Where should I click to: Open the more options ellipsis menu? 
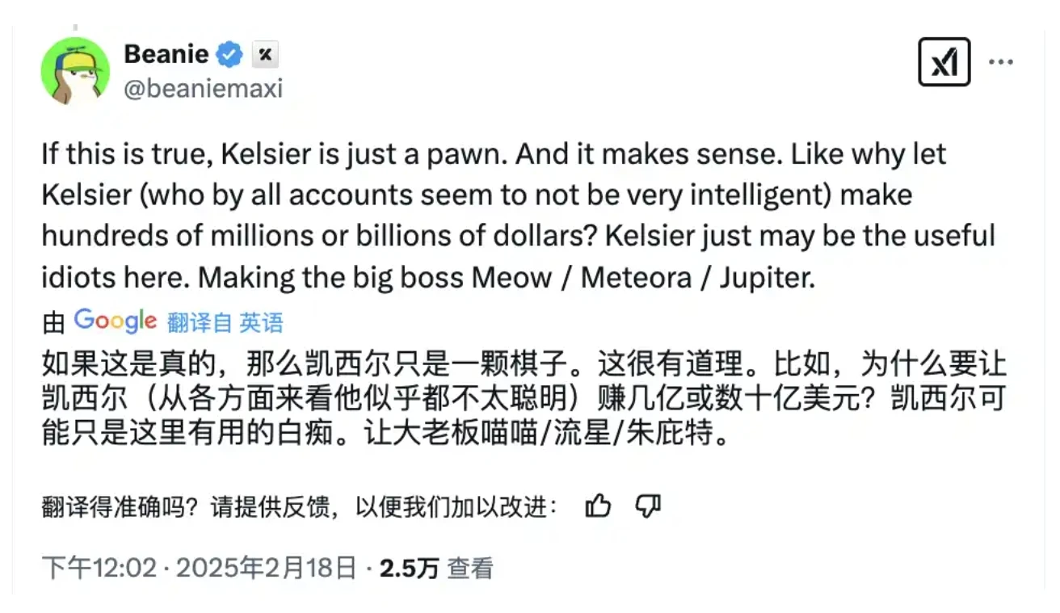point(1001,62)
